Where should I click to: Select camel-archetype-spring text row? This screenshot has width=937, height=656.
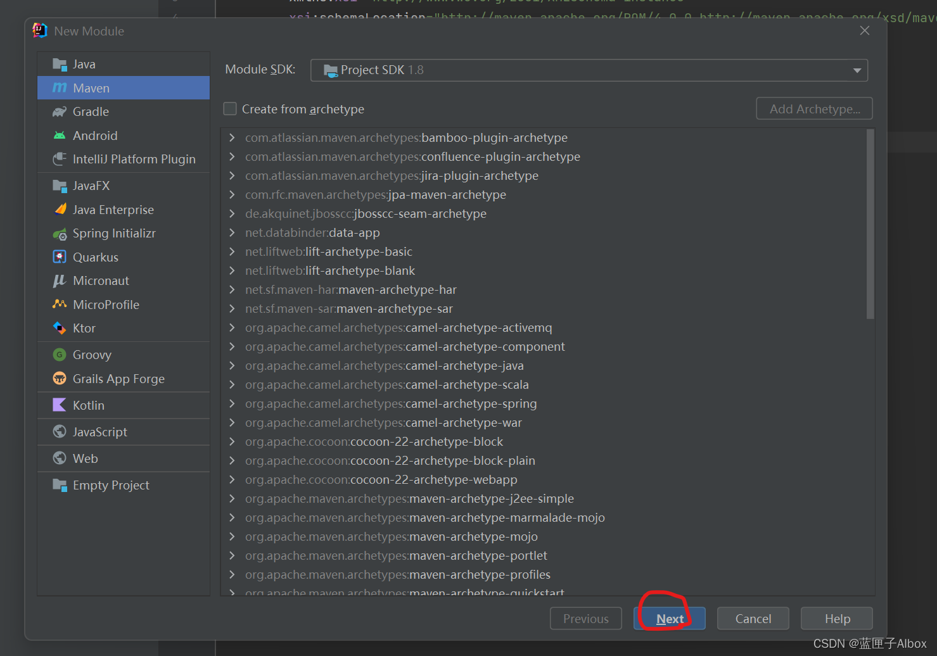coord(391,403)
